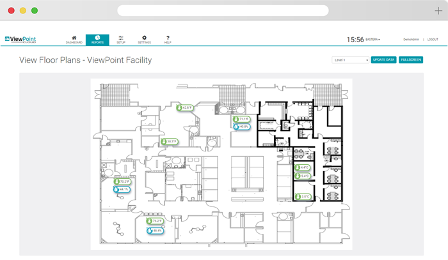Viewport: 448px width, 260px height.
Task: Select the Reports tab
Action: (97, 40)
